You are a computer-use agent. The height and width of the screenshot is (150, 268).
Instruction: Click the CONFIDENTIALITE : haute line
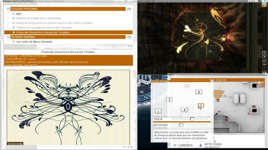[21, 59]
